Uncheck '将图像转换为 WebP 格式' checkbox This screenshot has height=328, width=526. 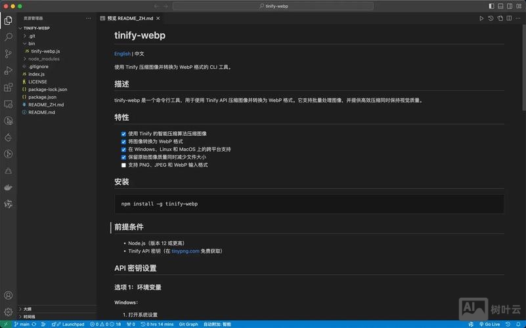(123, 142)
